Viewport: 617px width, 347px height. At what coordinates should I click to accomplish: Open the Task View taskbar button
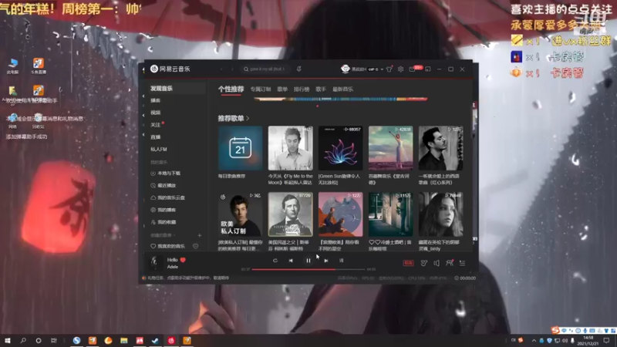tap(54, 341)
